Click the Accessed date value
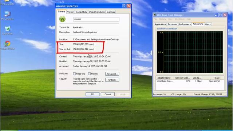233x131 pixels. [x=90, y=66]
